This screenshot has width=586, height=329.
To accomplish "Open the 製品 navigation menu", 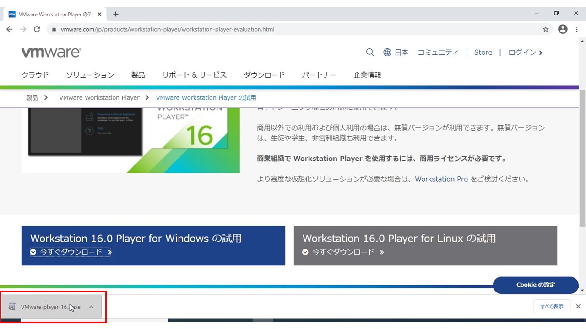I will point(138,75).
